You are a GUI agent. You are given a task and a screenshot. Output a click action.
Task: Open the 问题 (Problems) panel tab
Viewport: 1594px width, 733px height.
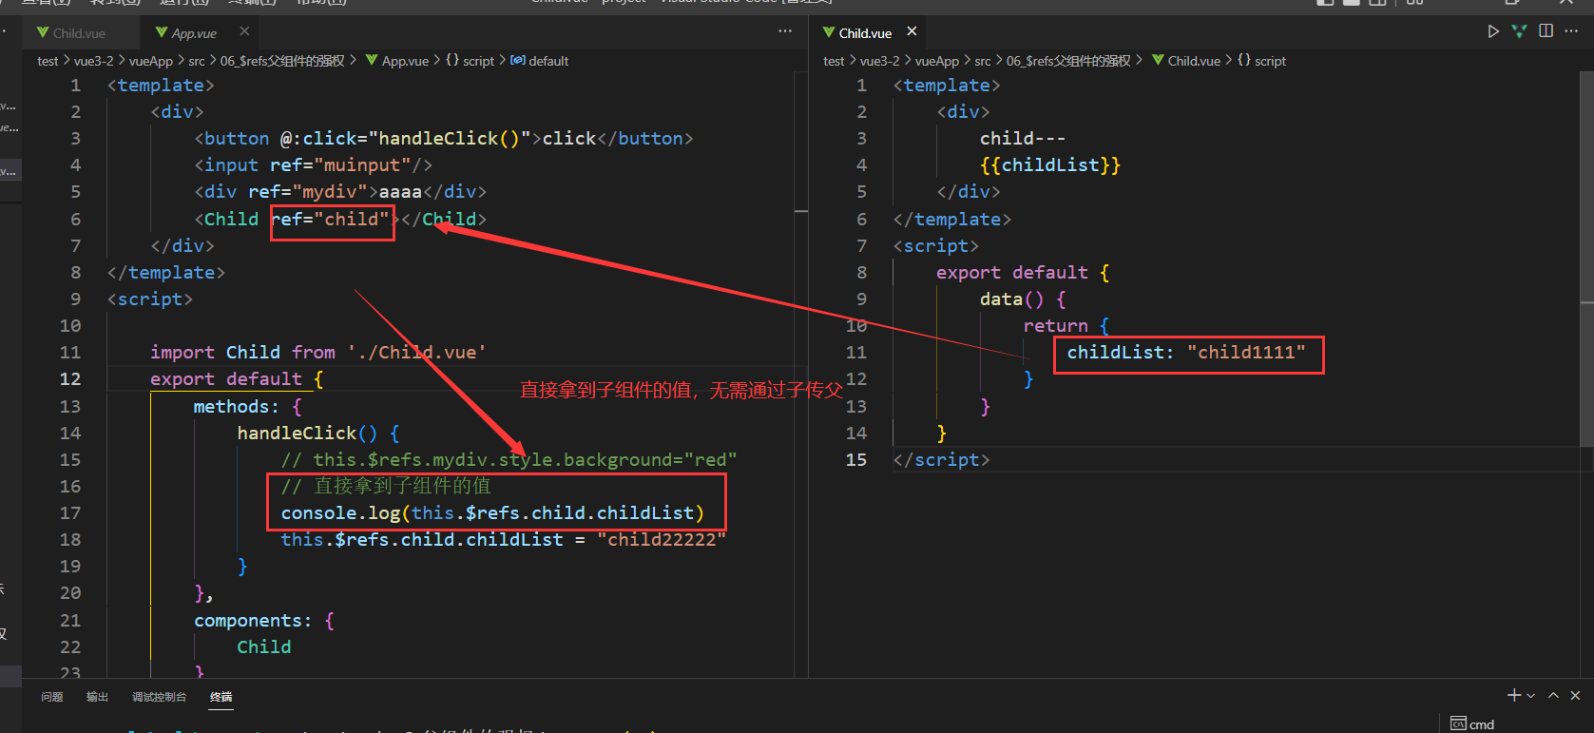pyautogui.click(x=52, y=697)
